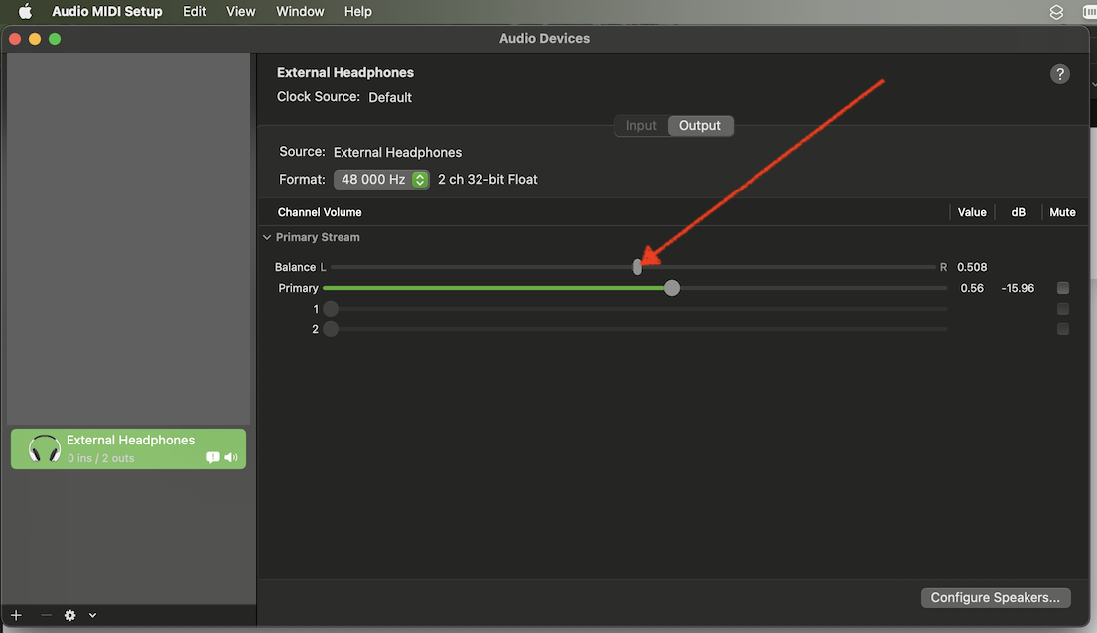The height and width of the screenshot is (633, 1097).
Task: Click the headphones device icon
Action: (44, 448)
